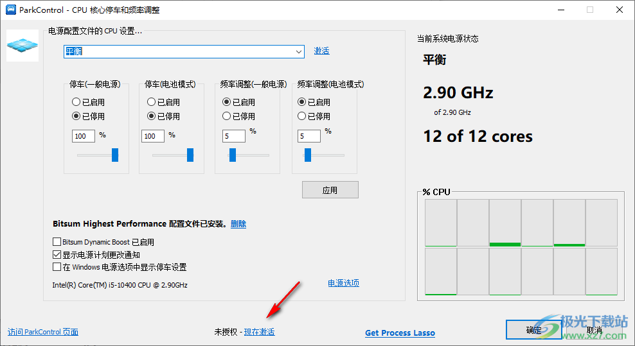Click the blue tiles ParkControl logo
The width and height of the screenshot is (635, 346).
(x=22, y=46)
